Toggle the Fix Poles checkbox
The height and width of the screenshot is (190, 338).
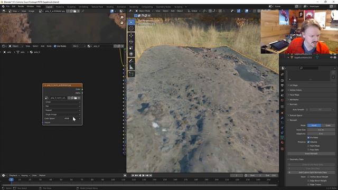click(308, 137)
